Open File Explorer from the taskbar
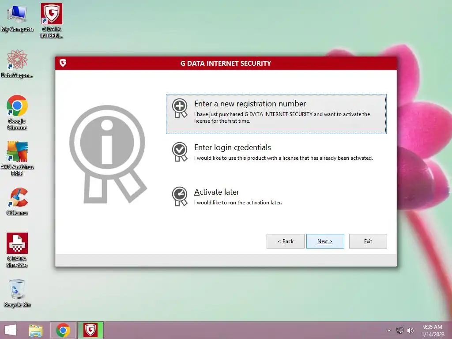 click(36, 330)
